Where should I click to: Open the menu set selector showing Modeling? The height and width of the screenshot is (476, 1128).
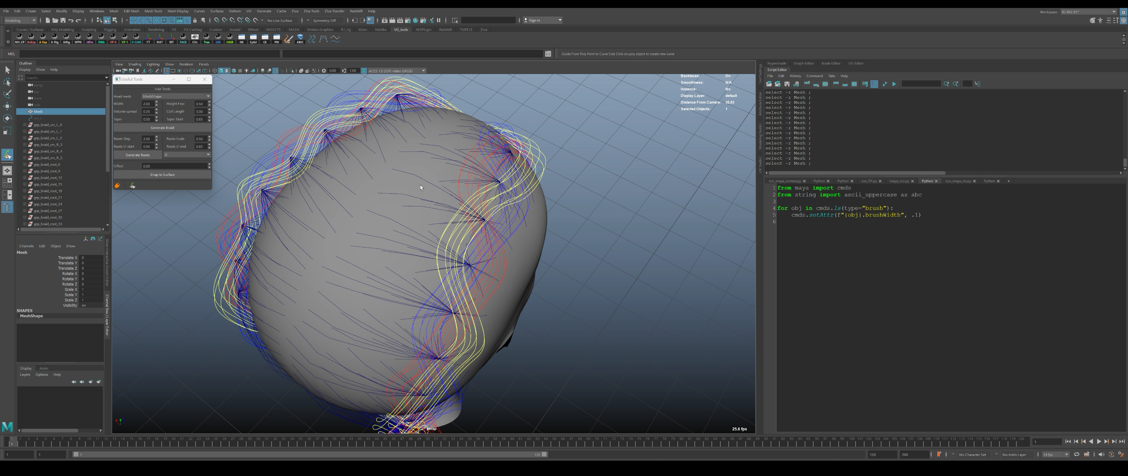[x=20, y=20]
